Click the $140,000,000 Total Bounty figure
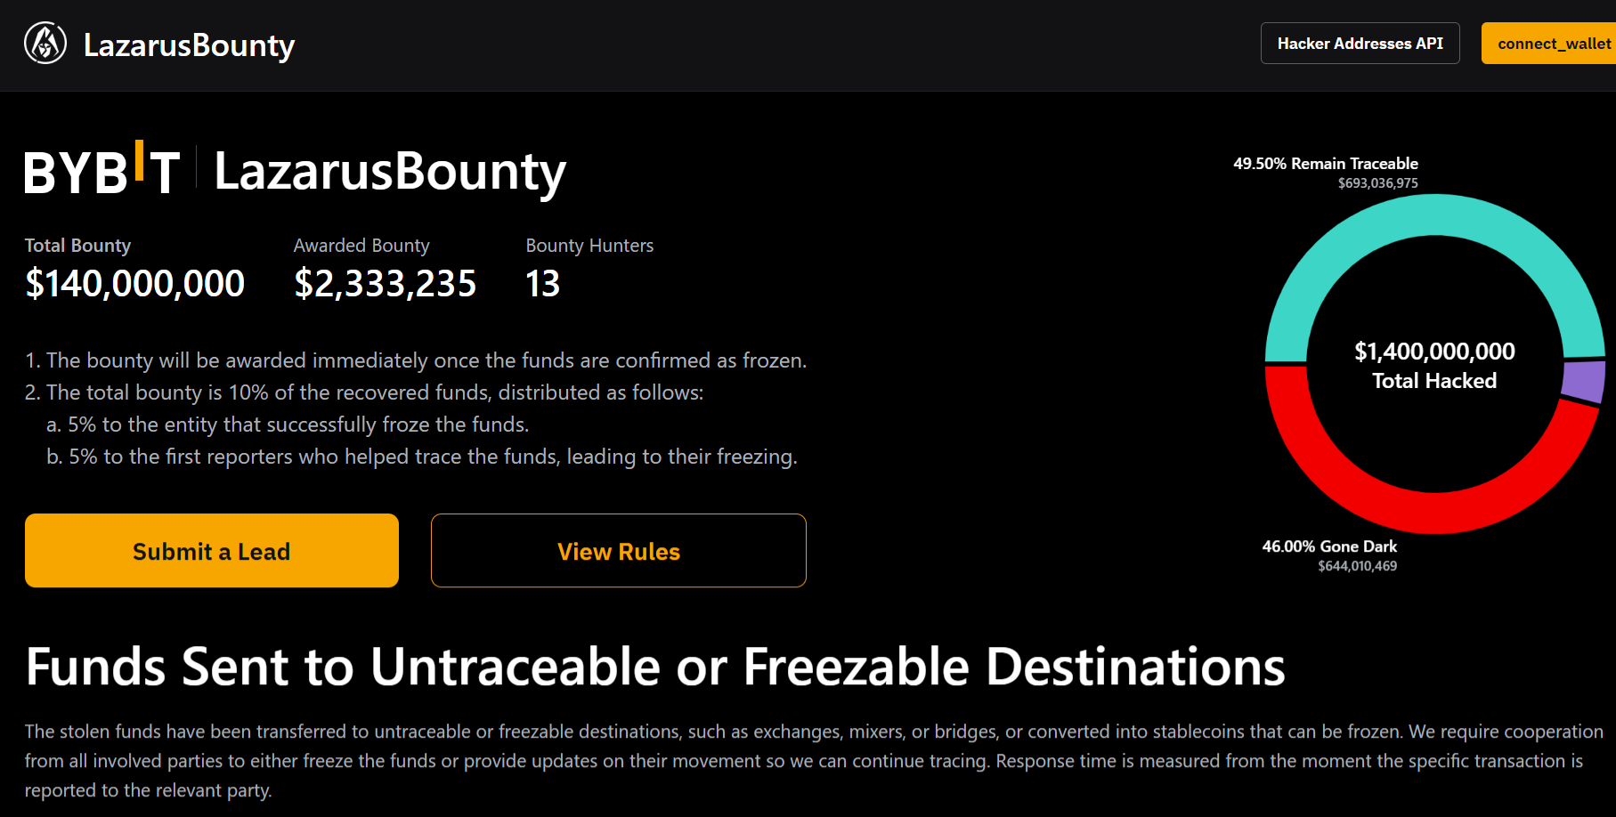1616x817 pixels. 134,284
